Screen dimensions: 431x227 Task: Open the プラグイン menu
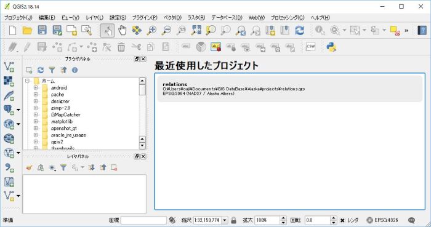click(145, 18)
